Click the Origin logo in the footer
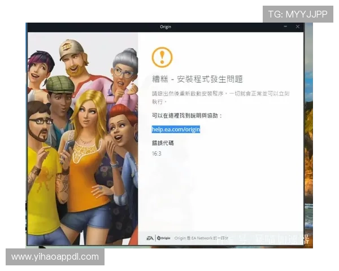 (164, 238)
